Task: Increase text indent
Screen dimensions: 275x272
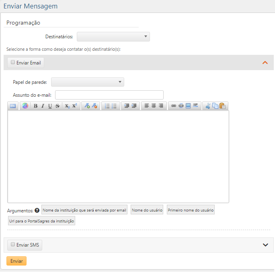Action: (127, 106)
